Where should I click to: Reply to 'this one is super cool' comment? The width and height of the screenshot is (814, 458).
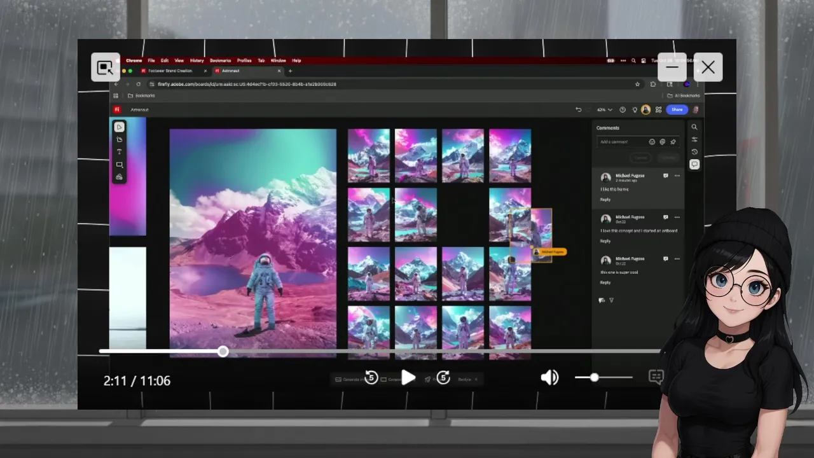click(605, 282)
